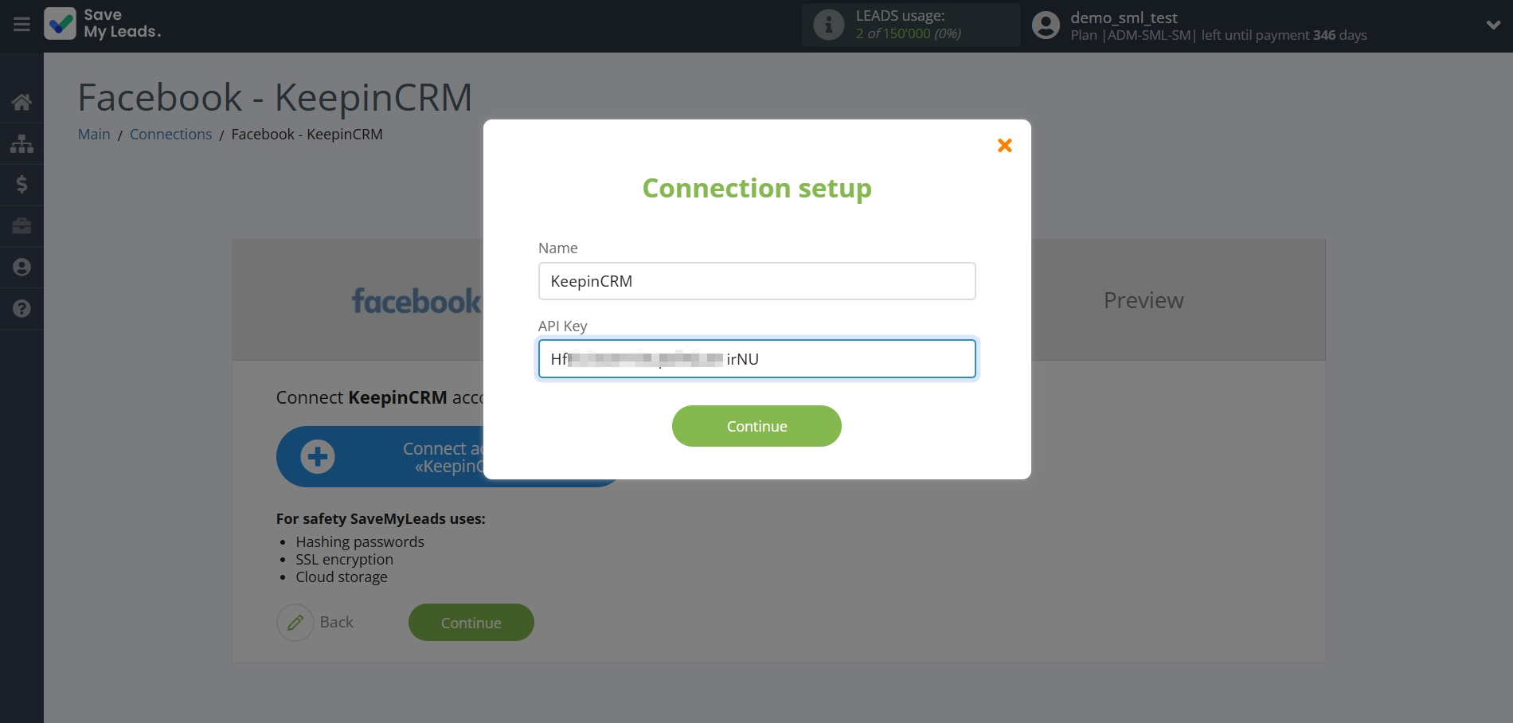Close the Connection setup dialog
The width and height of the screenshot is (1513, 723).
point(1004,145)
